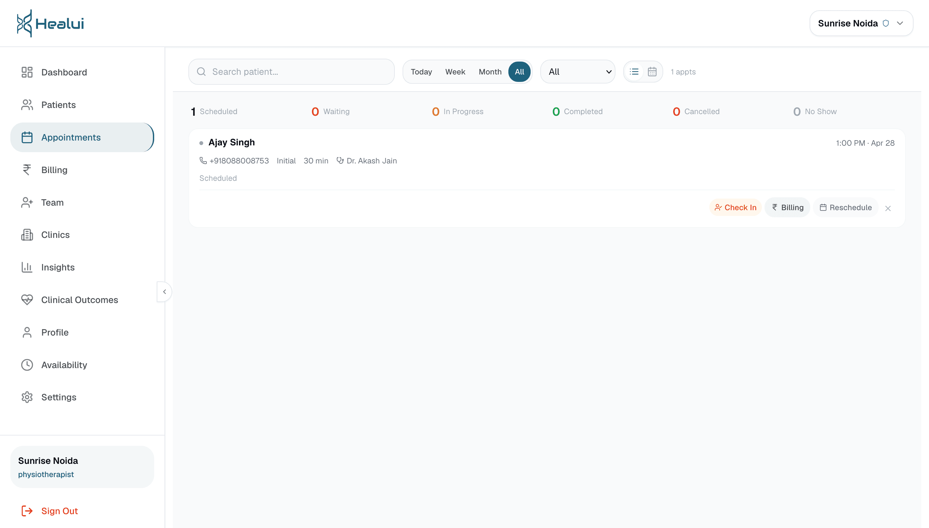Reschedule Ajay Singh's appointment
The width and height of the screenshot is (929, 528).
(x=845, y=208)
